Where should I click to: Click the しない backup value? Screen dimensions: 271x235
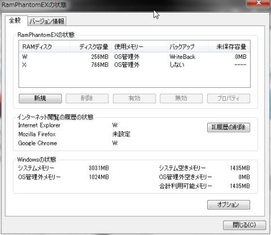click(x=177, y=65)
